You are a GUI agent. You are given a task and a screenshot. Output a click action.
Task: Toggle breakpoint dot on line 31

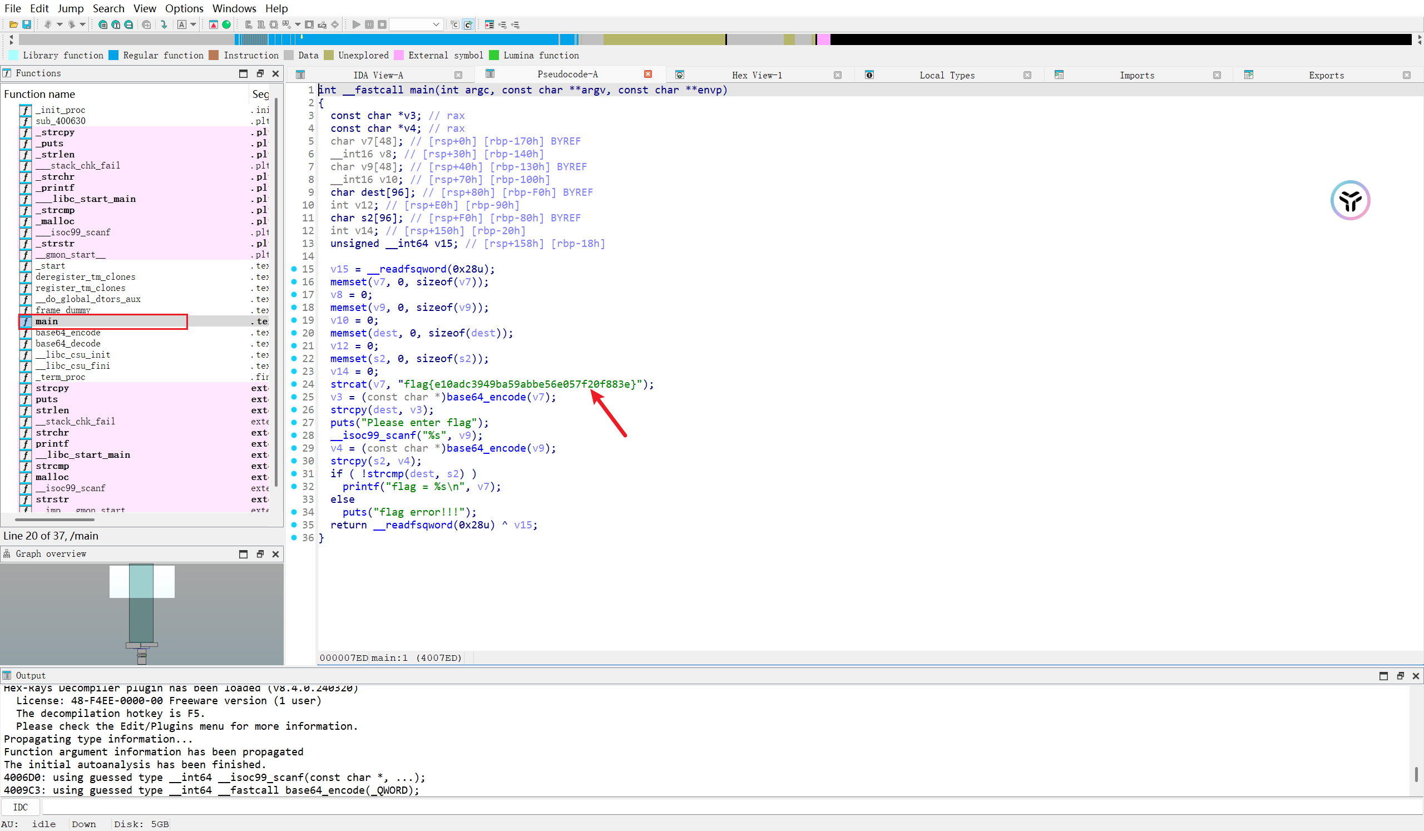[x=294, y=473]
